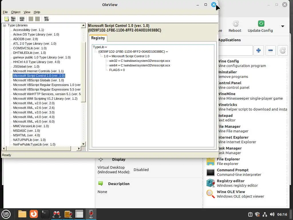Viewport: 293px width, 220px height.
Task: Click the blue plus add application button
Action: pos(259,50)
